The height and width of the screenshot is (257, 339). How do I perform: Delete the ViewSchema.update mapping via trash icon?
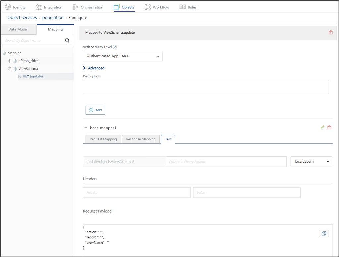pyautogui.click(x=331, y=32)
